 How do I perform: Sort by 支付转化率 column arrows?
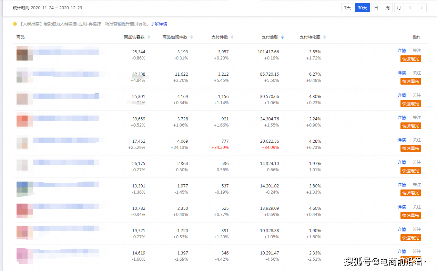pyautogui.click(x=324, y=37)
